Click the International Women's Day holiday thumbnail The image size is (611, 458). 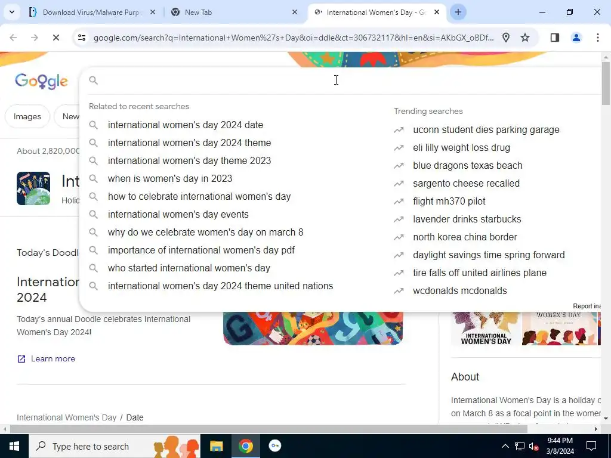click(x=33, y=188)
